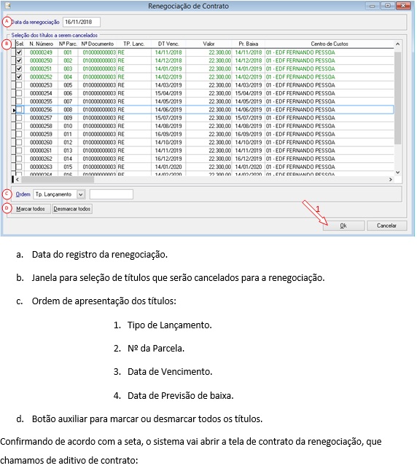Click the horizontal scrollbar right arrow
Image resolution: width=417 pixels, height=468 pixels.
pos(391,179)
